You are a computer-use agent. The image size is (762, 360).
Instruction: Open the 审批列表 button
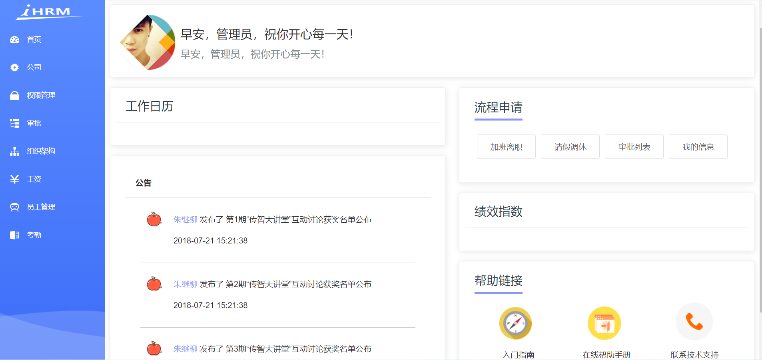[634, 147]
